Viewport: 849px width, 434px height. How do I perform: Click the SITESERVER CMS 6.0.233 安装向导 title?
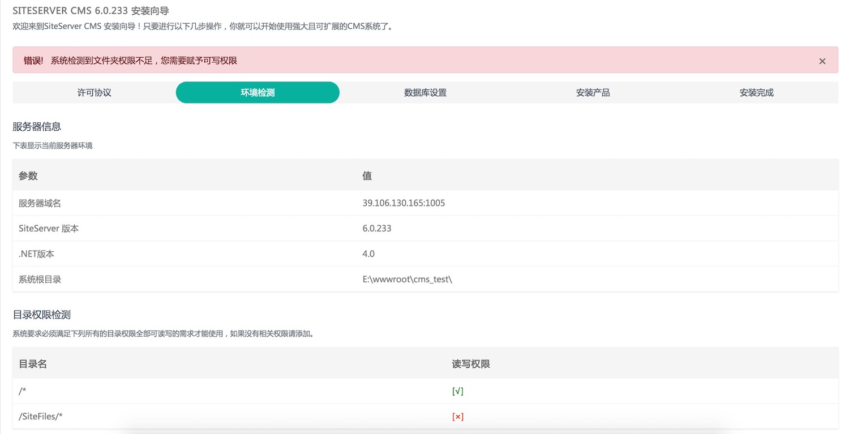[x=91, y=11]
